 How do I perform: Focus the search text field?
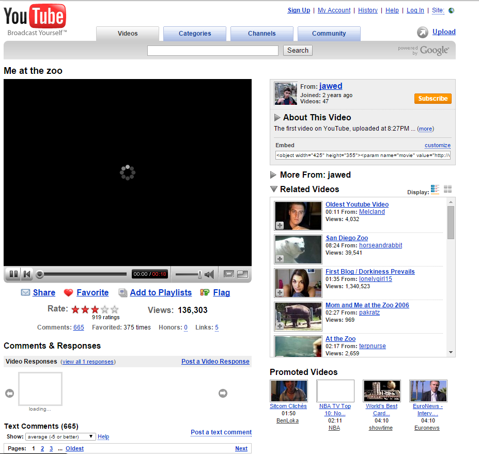pyautogui.click(x=212, y=51)
